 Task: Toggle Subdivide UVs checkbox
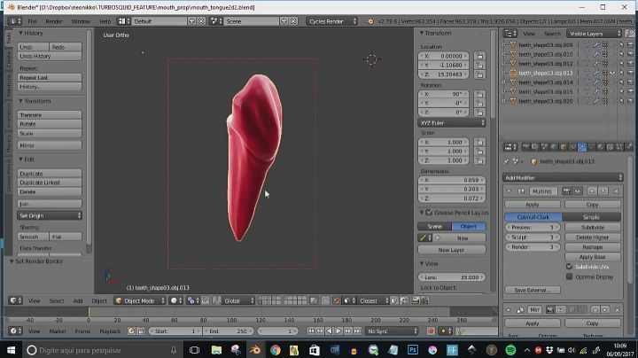569,267
